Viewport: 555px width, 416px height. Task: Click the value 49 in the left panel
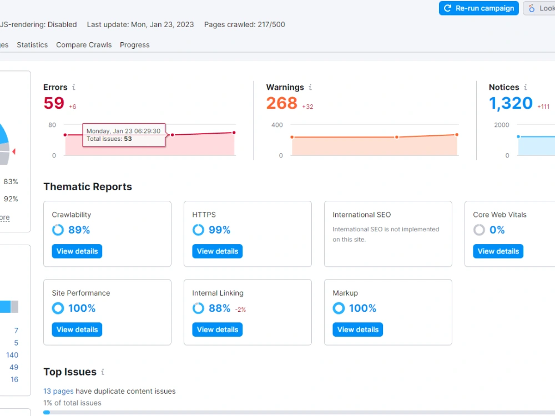click(x=14, y=367)
